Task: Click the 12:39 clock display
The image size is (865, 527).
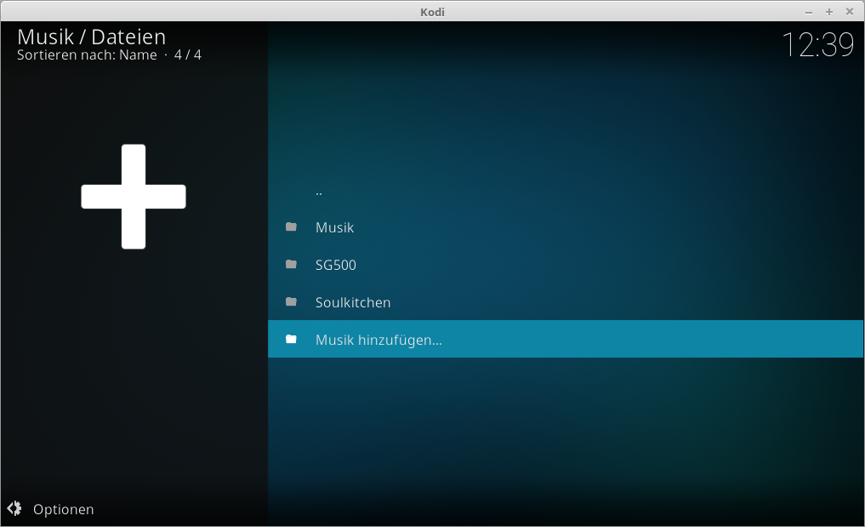Action: [x=817, y=45]
